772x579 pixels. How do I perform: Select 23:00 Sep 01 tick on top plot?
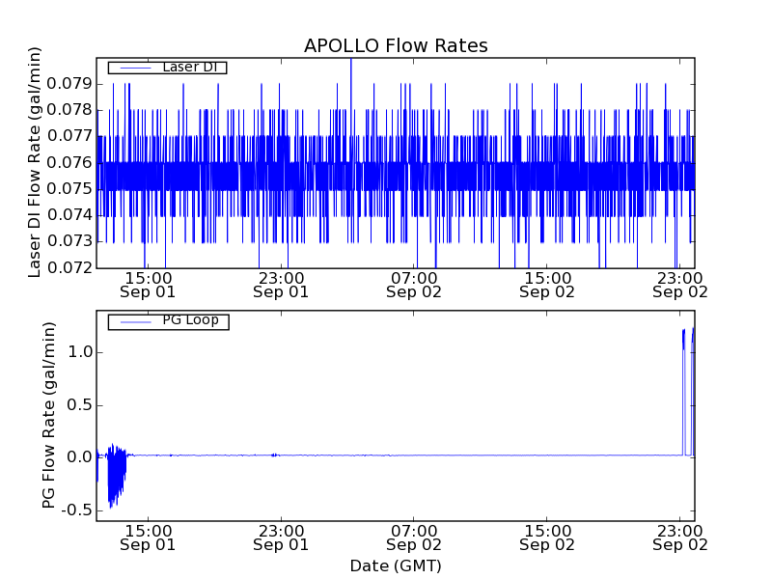coord(281,284)
